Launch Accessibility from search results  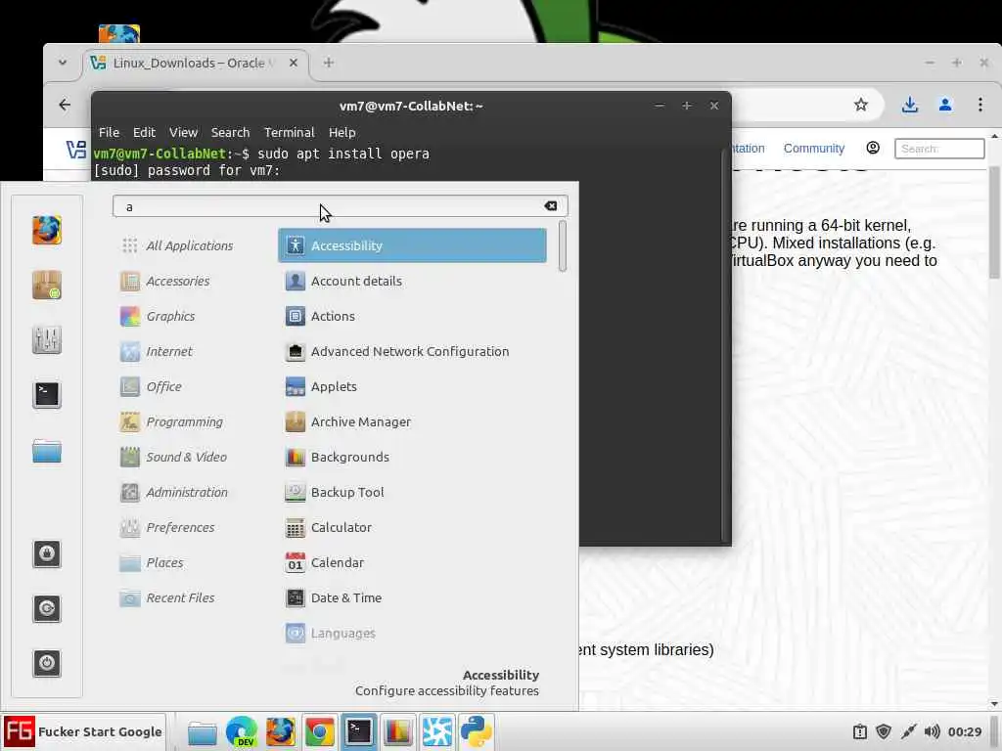click(x=412, y=245)
